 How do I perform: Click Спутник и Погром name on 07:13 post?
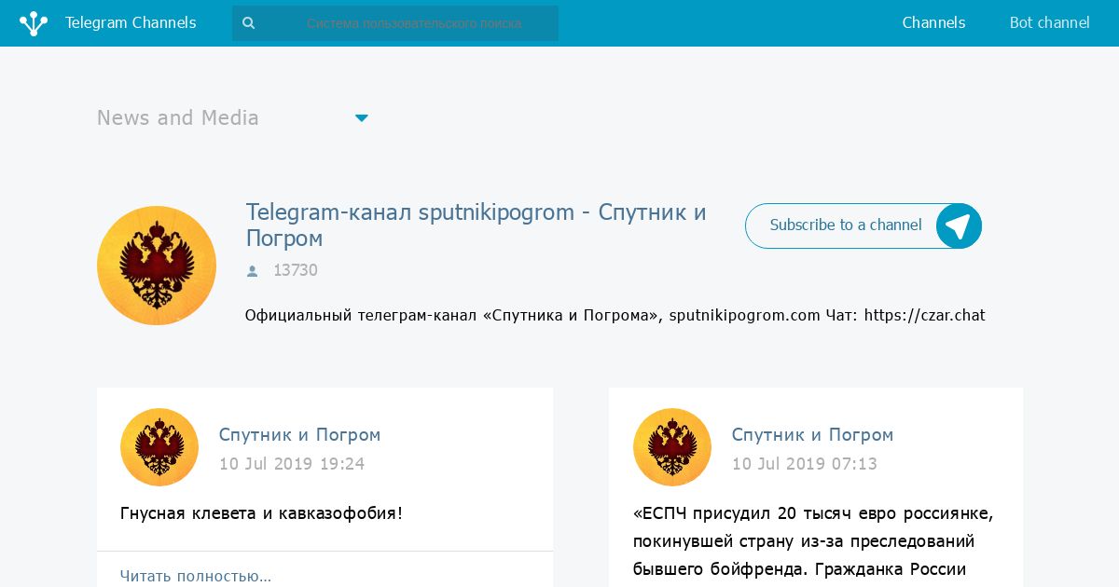[x=812, y=435]
